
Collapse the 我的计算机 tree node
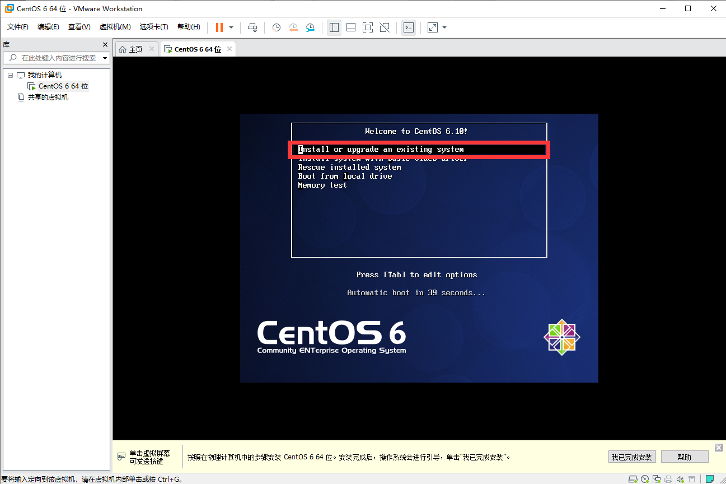point(10,75)
